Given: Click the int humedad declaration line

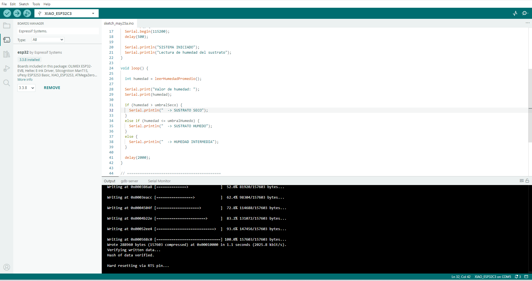Looking at the screenshot, I should coord(163,79).
